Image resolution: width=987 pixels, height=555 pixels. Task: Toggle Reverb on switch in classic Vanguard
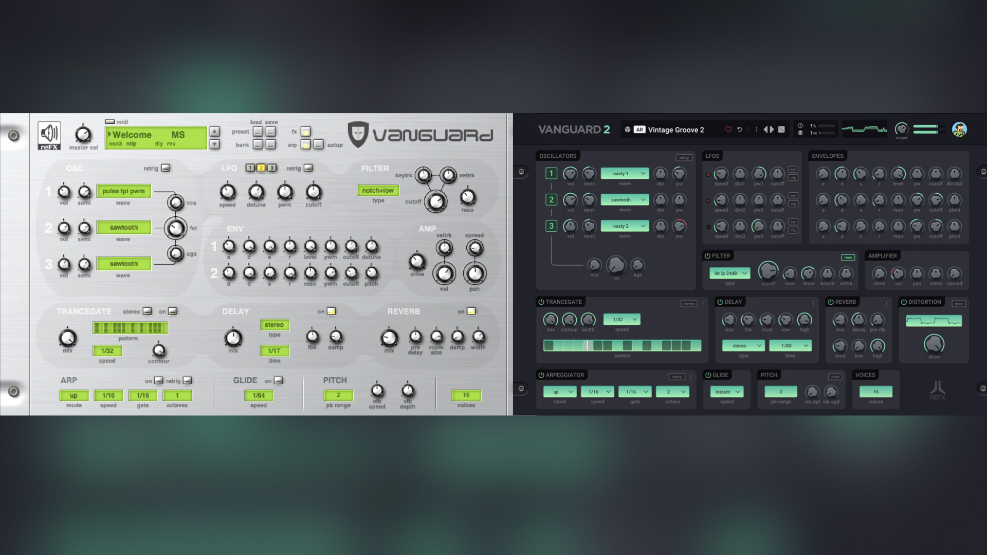pos(471,311)
